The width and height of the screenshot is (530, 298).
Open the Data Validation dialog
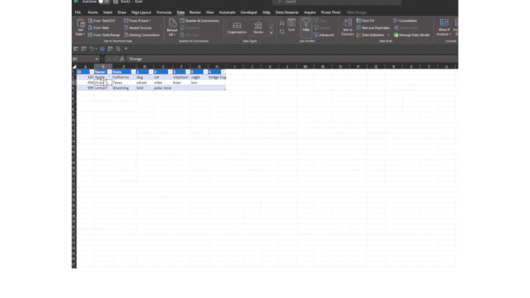(370, 35)
